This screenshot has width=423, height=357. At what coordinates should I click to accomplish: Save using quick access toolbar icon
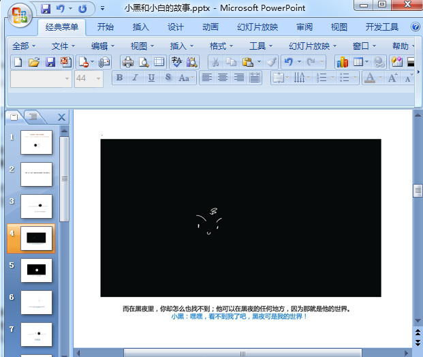[x=46, y=9]
